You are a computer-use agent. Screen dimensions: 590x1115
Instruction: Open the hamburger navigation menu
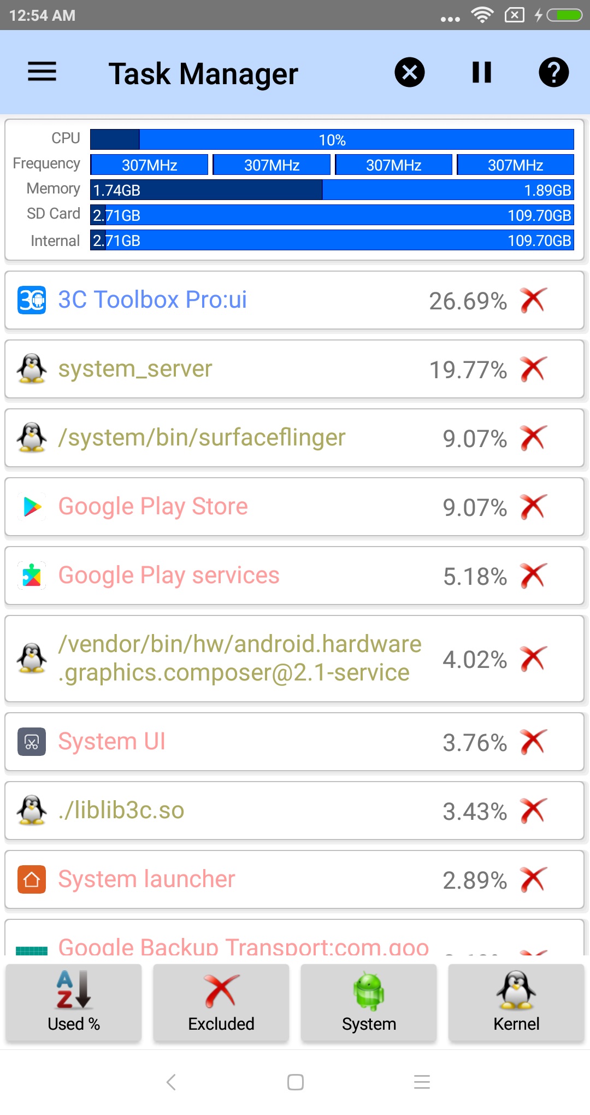coord(42,72)
